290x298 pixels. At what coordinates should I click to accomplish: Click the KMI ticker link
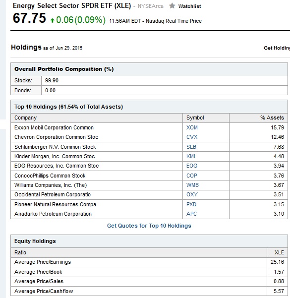191,156
